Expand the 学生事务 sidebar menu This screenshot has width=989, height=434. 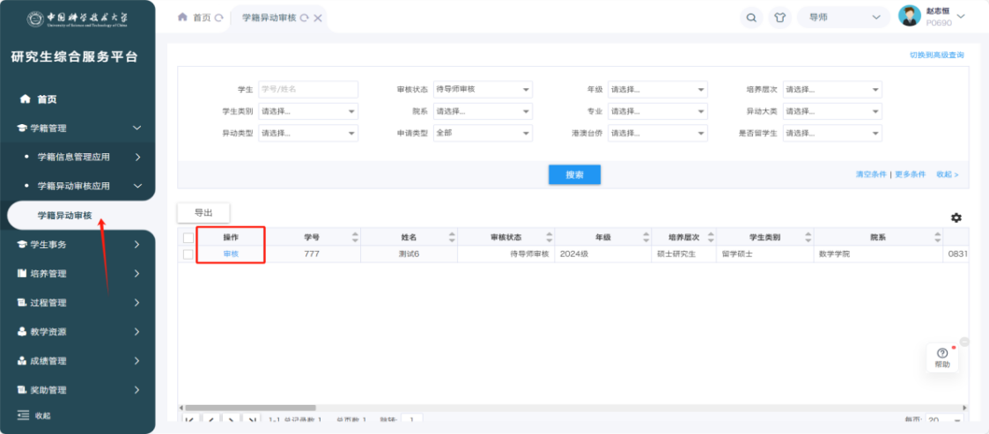79,245
